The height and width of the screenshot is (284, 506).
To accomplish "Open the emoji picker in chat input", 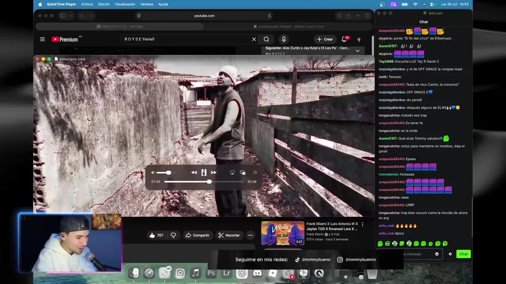I will tap(437, 254).
